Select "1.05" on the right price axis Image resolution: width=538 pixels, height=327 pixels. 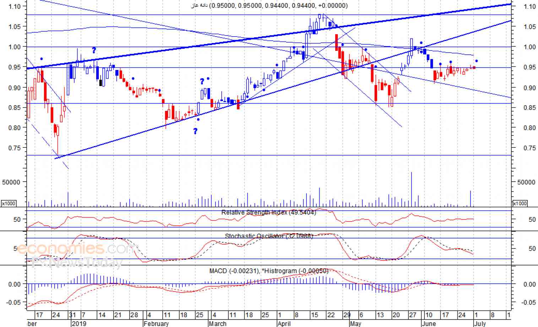click(x=529, y=27)
